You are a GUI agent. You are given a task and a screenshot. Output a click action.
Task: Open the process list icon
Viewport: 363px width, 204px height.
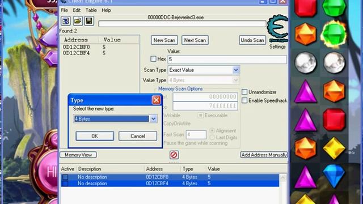tap(66, 21)
